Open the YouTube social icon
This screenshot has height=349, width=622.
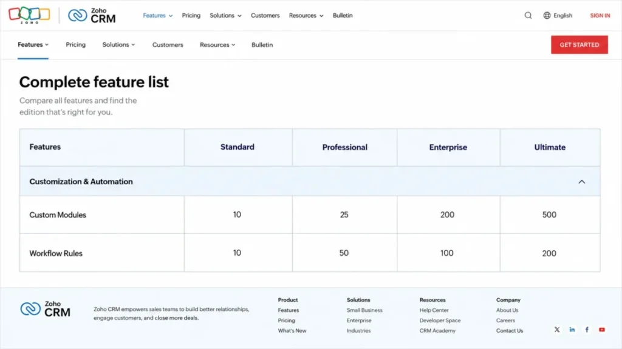[602, 330]
